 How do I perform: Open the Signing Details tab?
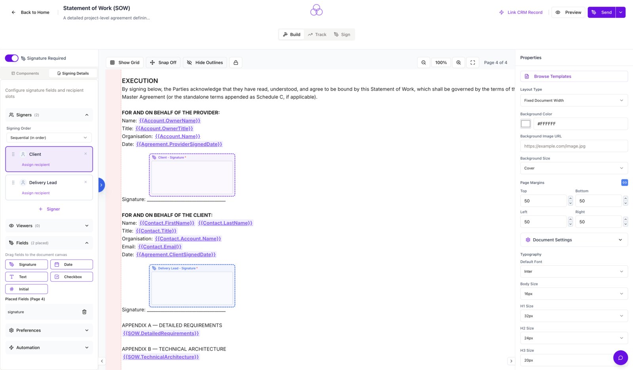coord(73,73)
